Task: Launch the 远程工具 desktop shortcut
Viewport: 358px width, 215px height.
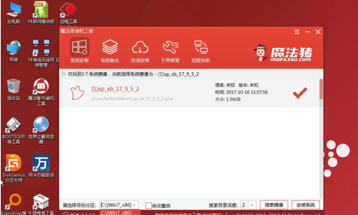Action: pyautogui.click(x=68, y=13)
